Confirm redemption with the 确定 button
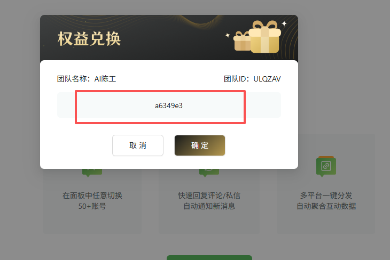 200,145
